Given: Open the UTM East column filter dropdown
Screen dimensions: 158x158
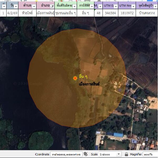Looking at the screenshot, I should point(116,6).
